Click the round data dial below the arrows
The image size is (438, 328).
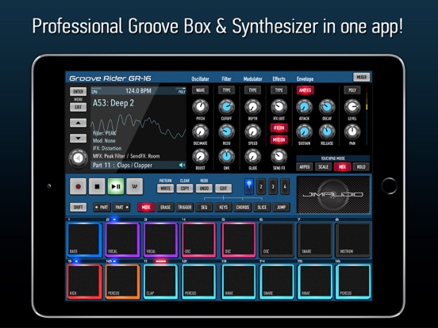78,158
